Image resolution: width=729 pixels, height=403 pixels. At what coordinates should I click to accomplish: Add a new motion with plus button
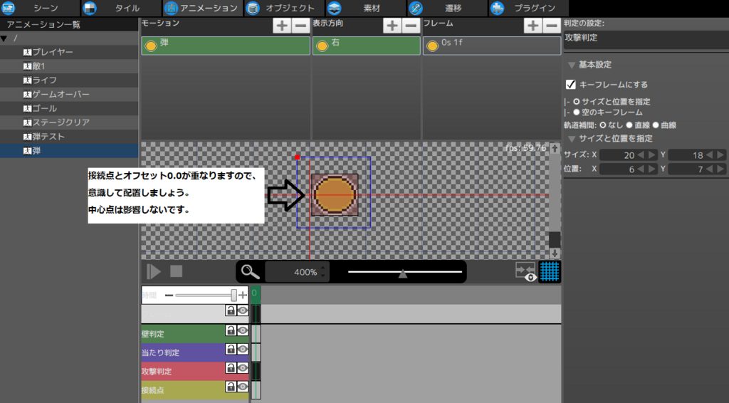(282, 26)
